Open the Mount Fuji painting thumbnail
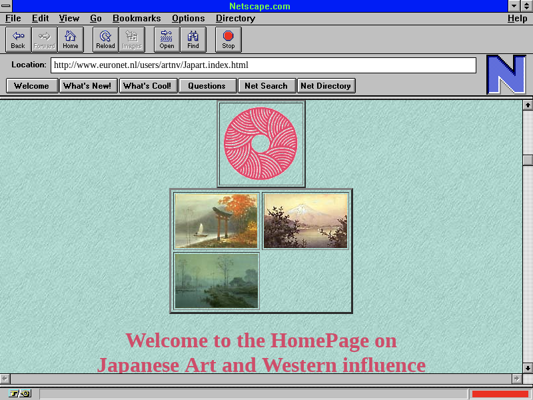This screenshot has width=533, height=400. [x=306, y=221]
